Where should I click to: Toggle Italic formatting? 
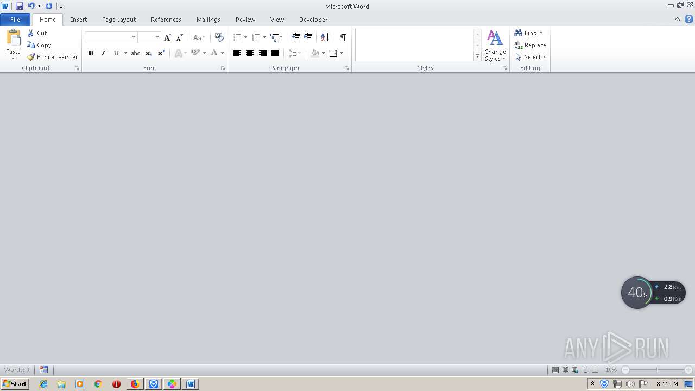click(x=103, y=53)
